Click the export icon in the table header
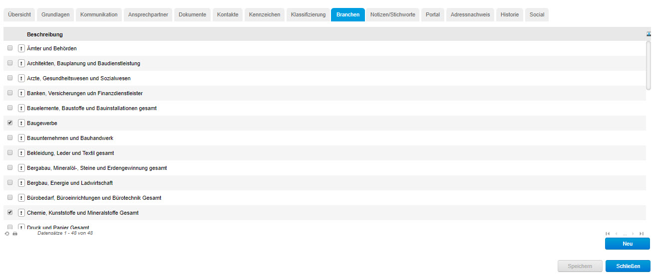 tap(649, 34)
